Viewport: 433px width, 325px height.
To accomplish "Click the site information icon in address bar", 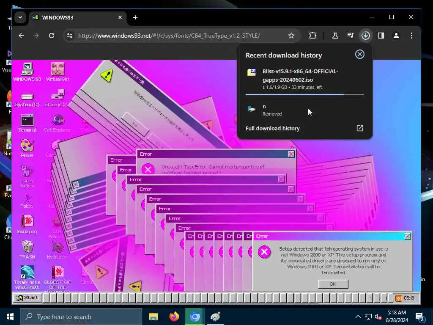I will pyautogui.click(x=70, y=36).
